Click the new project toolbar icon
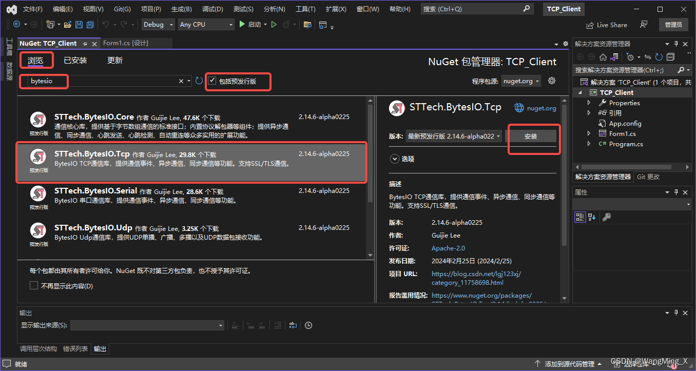Screen dimensions: 696x371 (50, 24)
